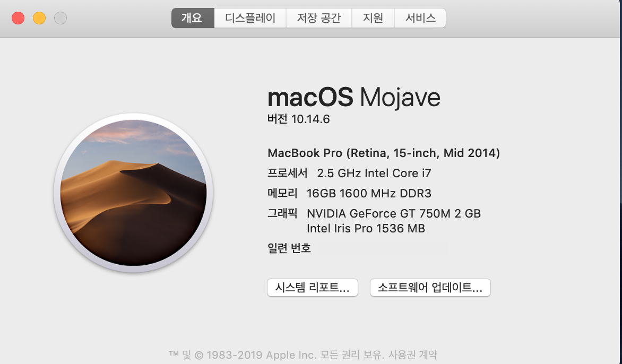Viewport: 622px width, 364px height.
Task: Click NVIDIA GeForce GT 750M 2 GB text
Action: click(394, 213)
